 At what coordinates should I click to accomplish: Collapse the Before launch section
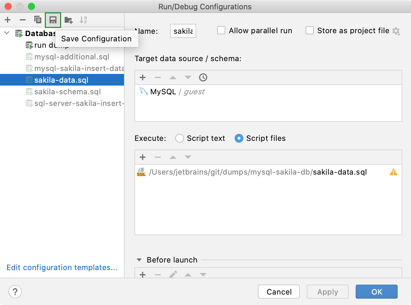[139, 260]
